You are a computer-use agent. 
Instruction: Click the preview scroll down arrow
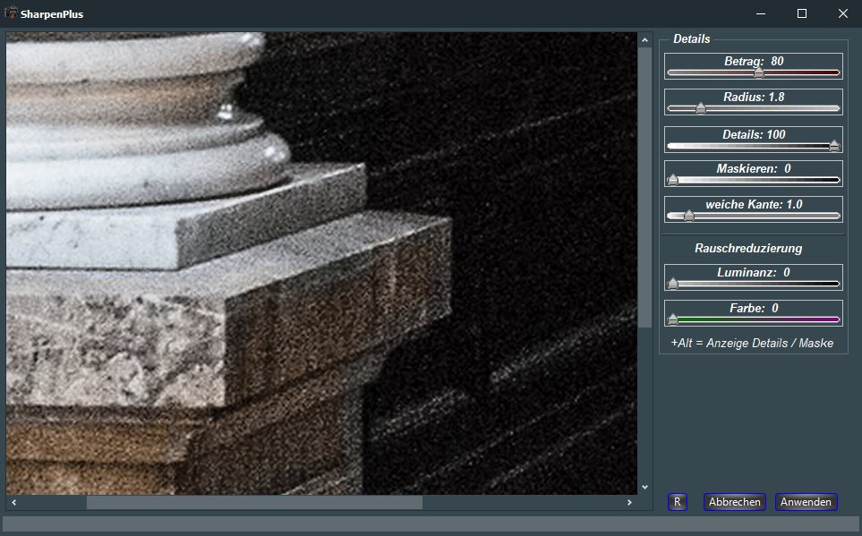[x=644, y=487]
